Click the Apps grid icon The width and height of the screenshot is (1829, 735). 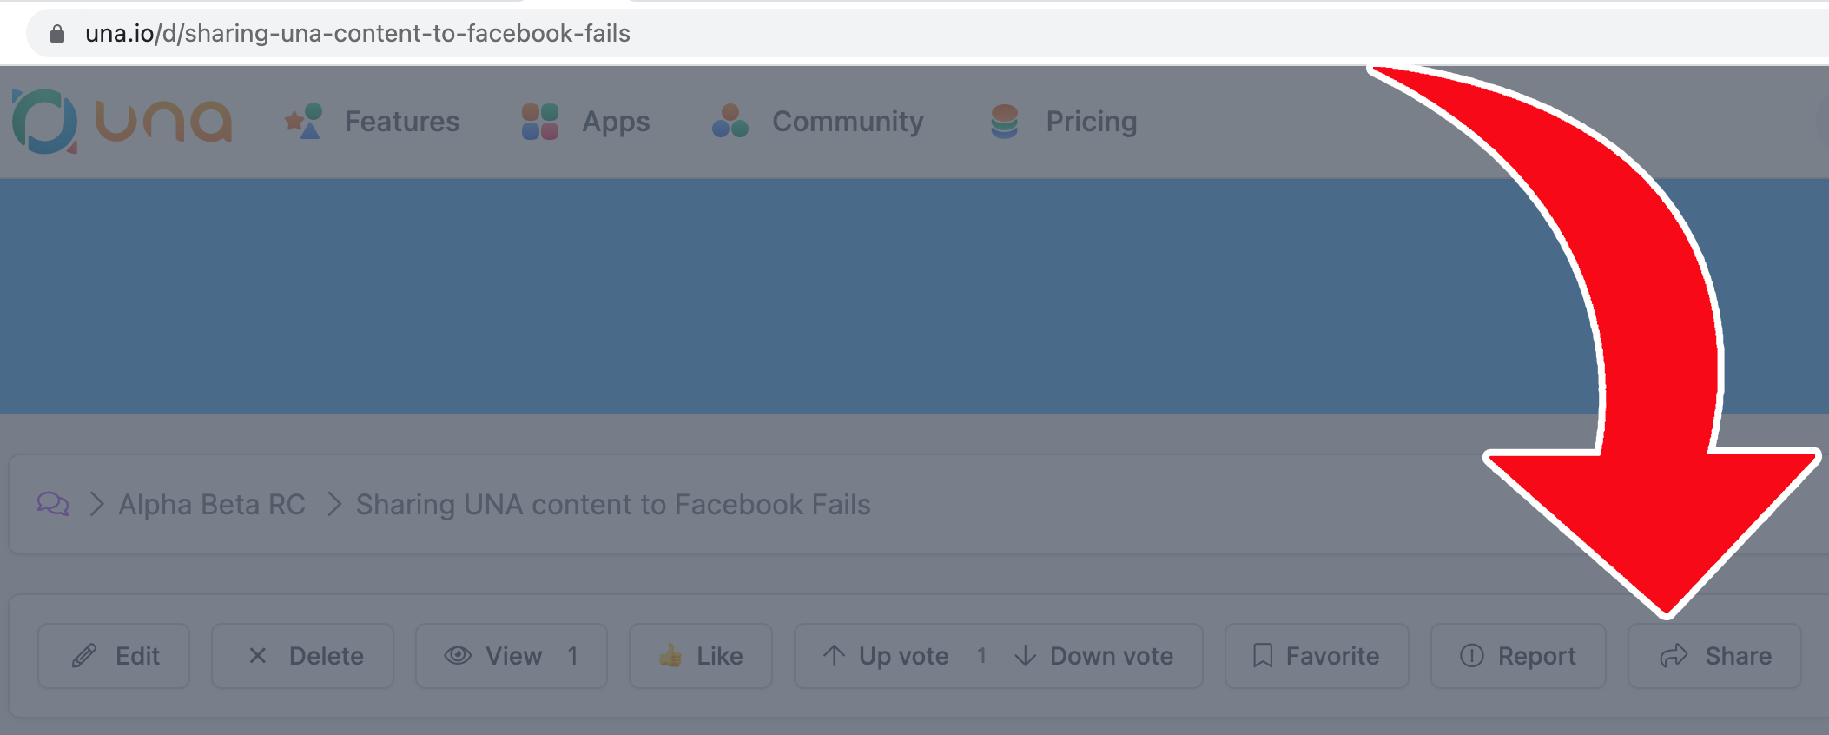tap(539, 122)
